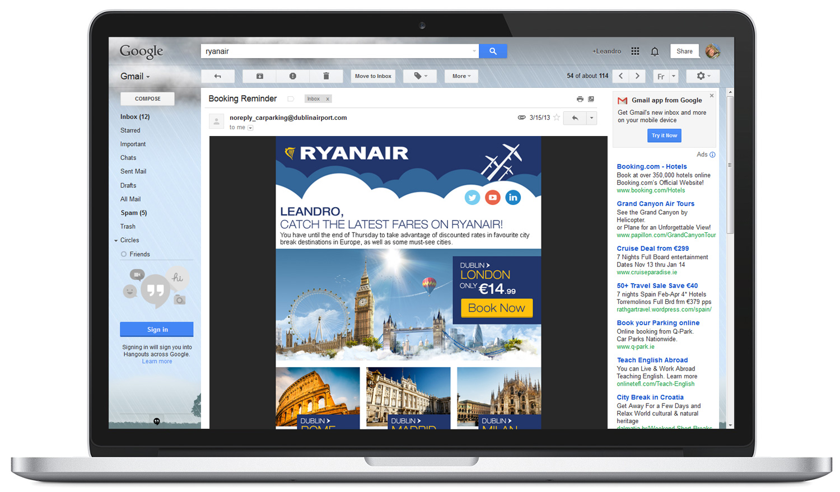Open the profile avatar at top right
Screen dimensions: 840x492
(712, 51)
